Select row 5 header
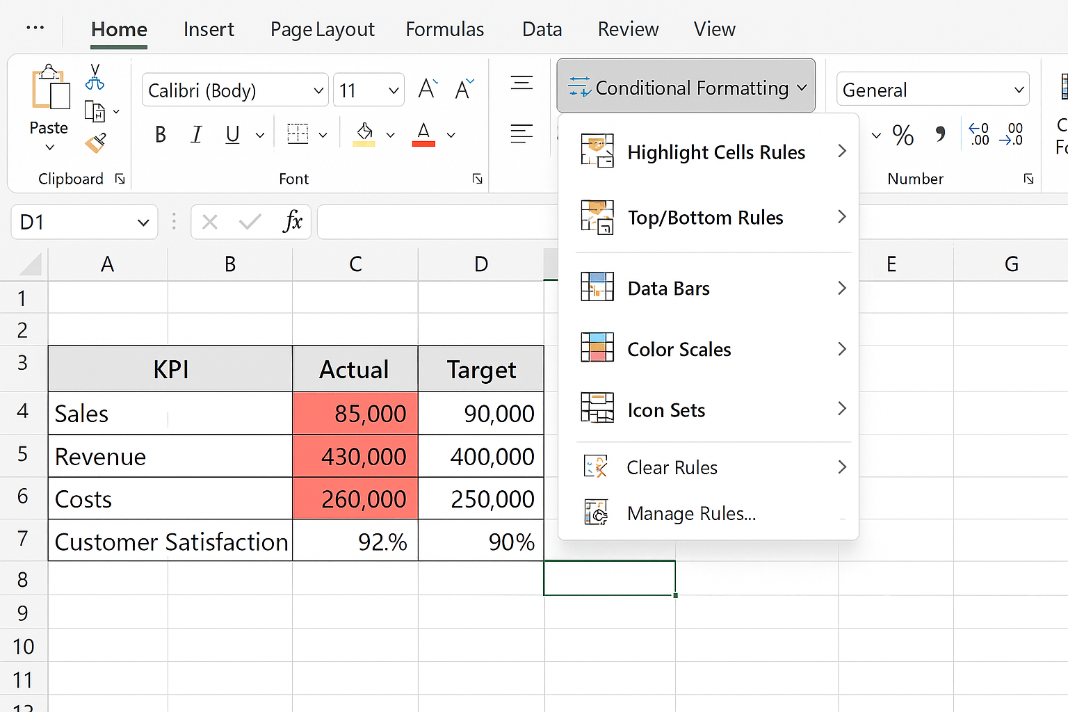 point(23,455)
